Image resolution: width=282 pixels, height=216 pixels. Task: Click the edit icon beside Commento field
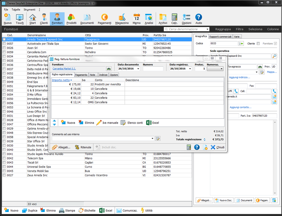[158, 138]
